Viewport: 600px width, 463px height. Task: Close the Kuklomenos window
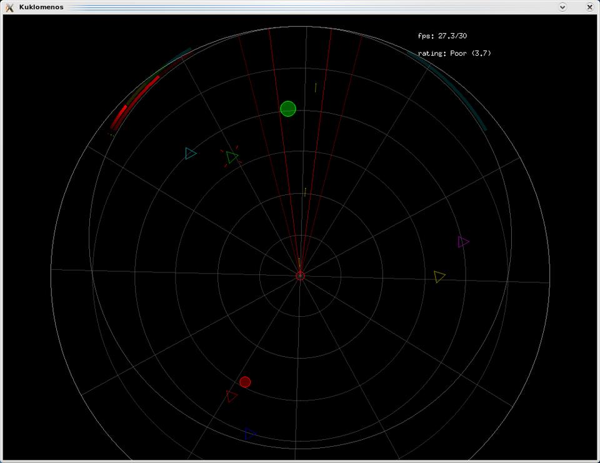(x=589, y=7)
